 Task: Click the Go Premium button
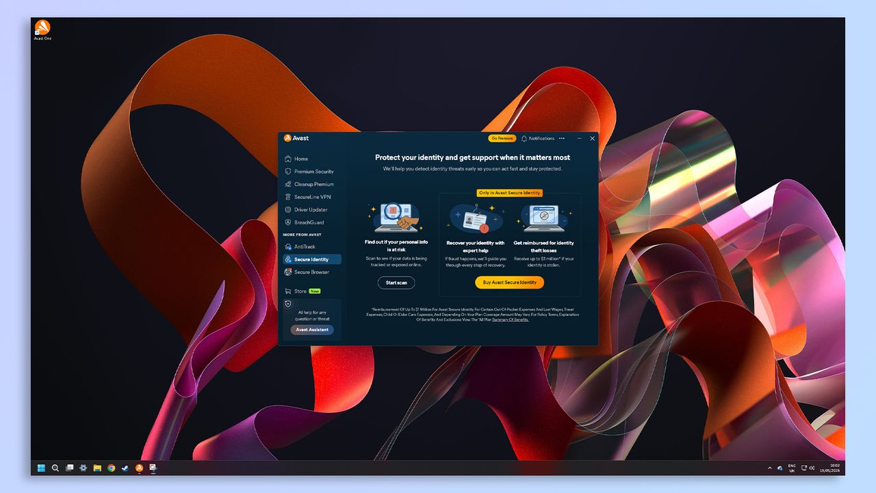(502, 138)
